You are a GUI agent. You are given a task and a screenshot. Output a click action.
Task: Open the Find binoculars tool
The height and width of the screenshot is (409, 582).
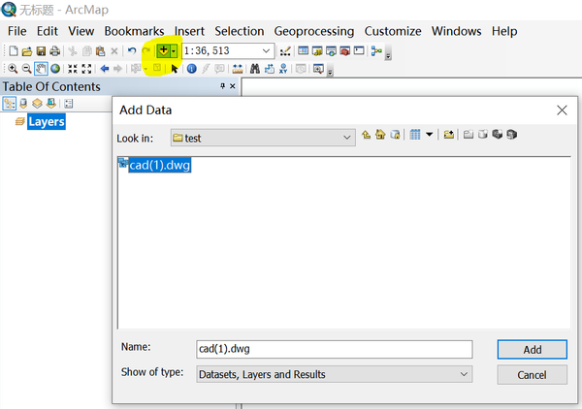pos(255,69)
